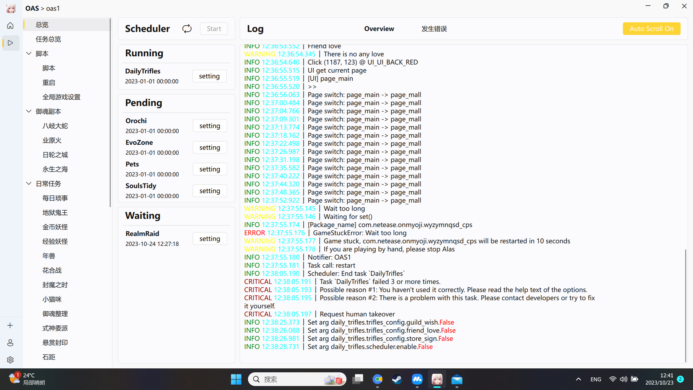This screenshot has width=693, height=390.
Task: Open the user profile icon
Action: [x=10, y=343]
